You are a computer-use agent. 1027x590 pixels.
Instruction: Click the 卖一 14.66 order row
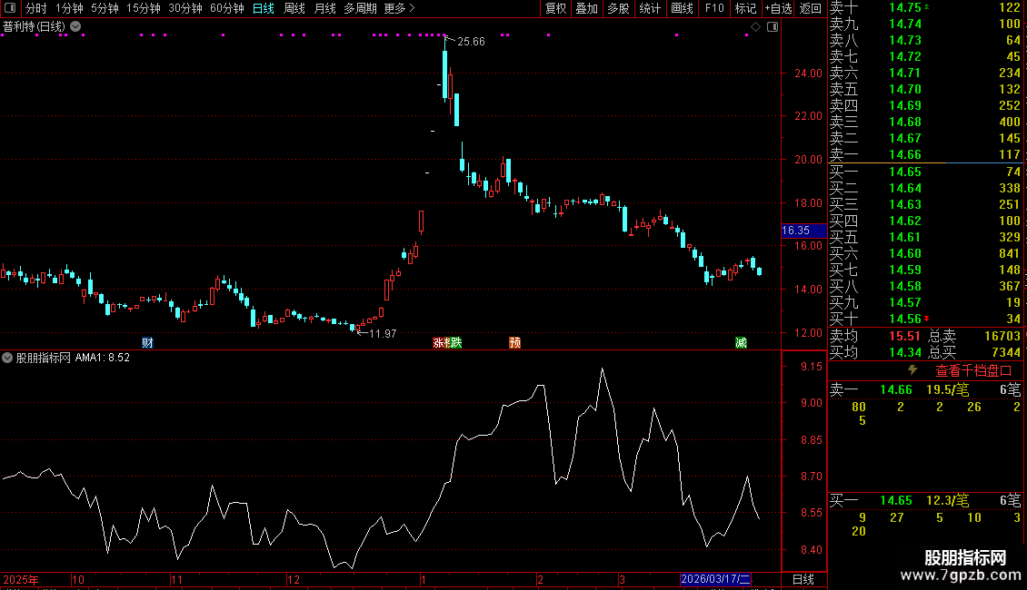925,154
